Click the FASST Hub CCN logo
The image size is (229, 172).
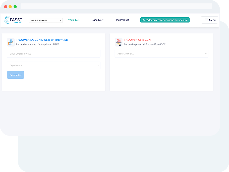pyautogui.click(x=13, y=20)
